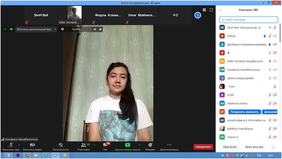Open the Security (Безопасность) shield icon
Image resolution: width=282 pixels, height=159 pixels.
click(x=61, y=145)
